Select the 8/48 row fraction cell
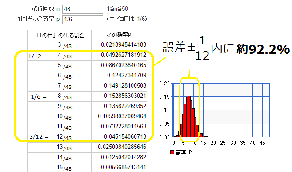The image size is (292, 172). coord(60,96)
